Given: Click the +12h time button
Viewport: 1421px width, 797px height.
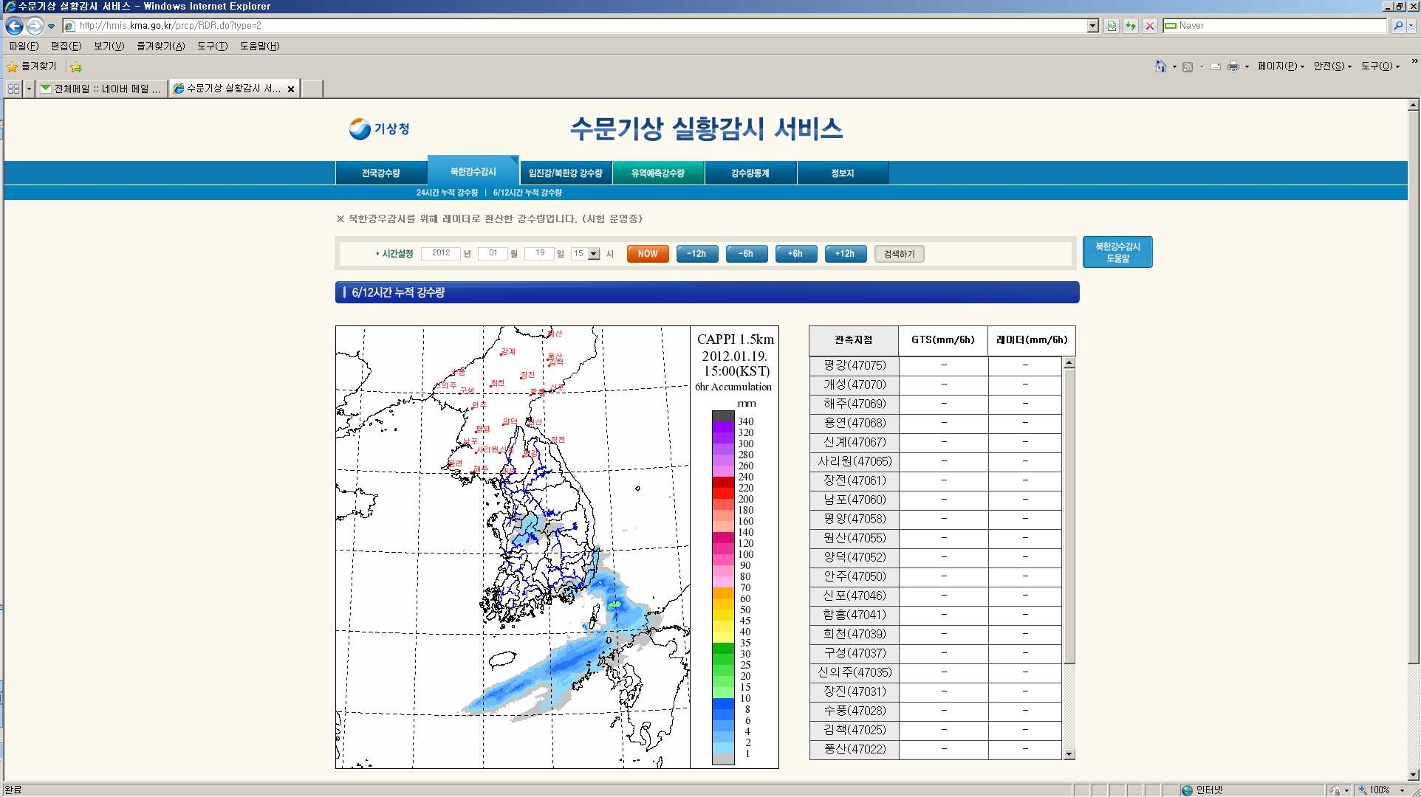Looking at the screenshot, I should (845, 254).
